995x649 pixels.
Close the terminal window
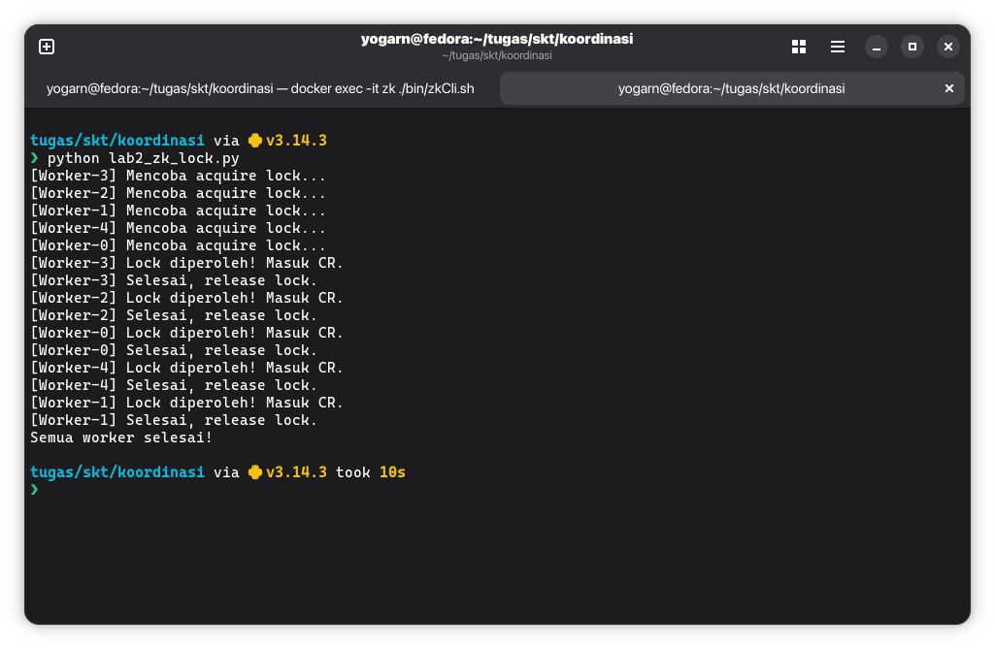[x=948, y=47]
